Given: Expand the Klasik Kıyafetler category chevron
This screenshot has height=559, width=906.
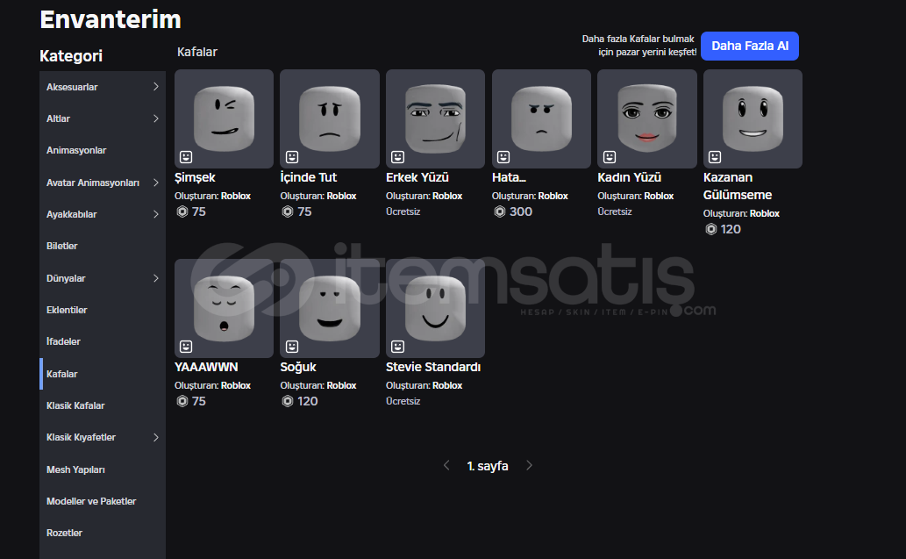Looking at the screenshot, I should point(155,438).
